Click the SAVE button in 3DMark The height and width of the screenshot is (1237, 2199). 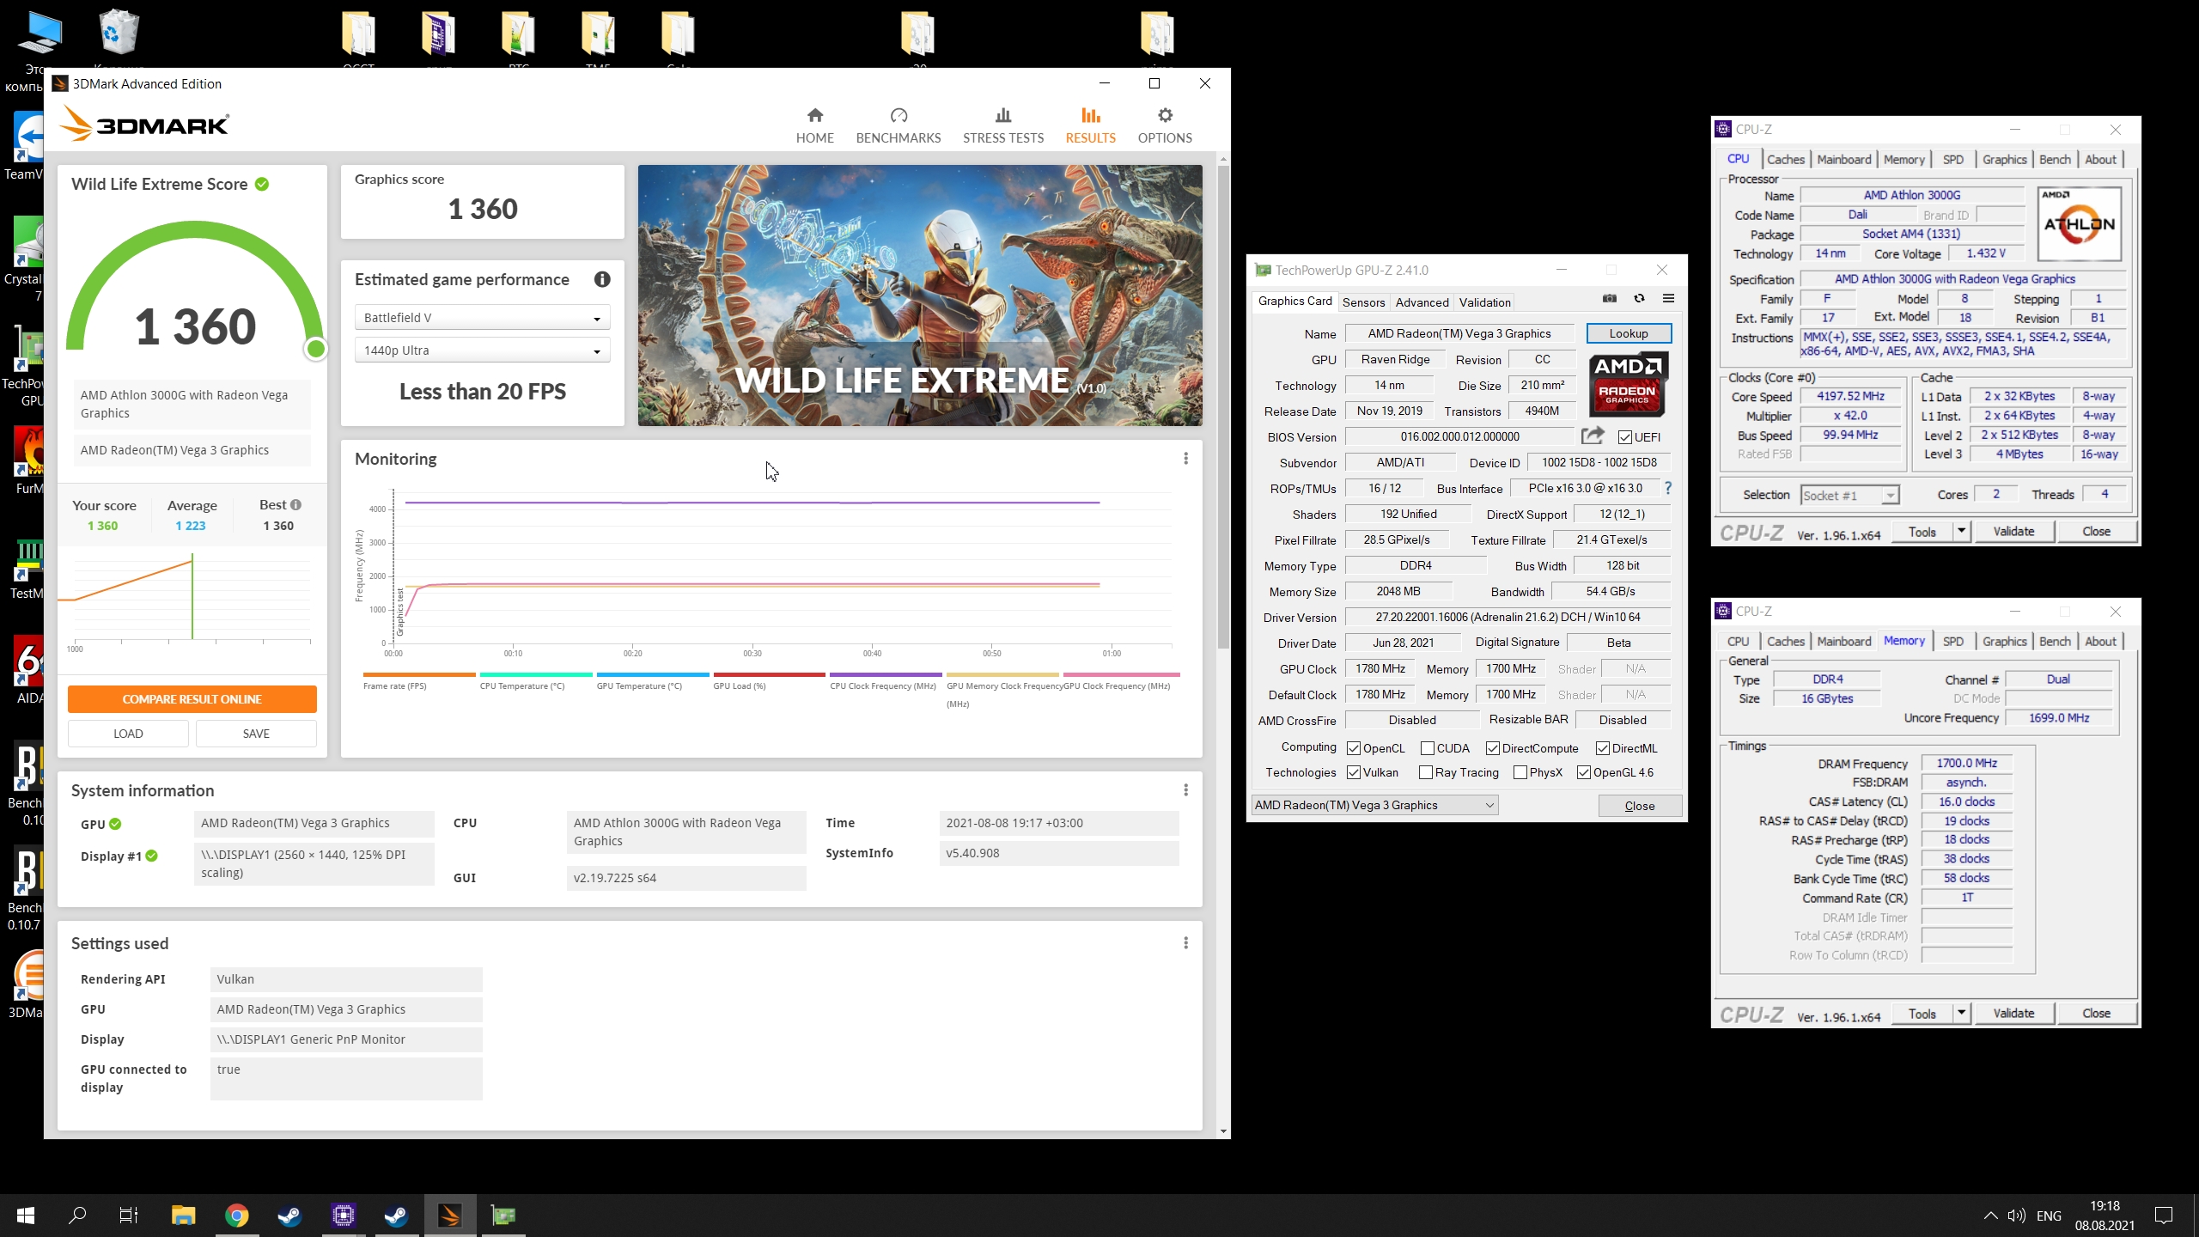point(256,734)
